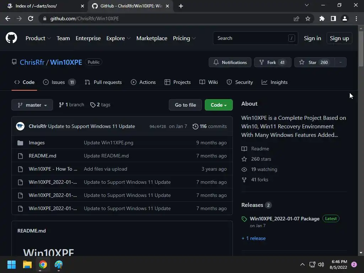Open commit 94c4f28
This screenshot has height=273, width=364.
(157, 127)
